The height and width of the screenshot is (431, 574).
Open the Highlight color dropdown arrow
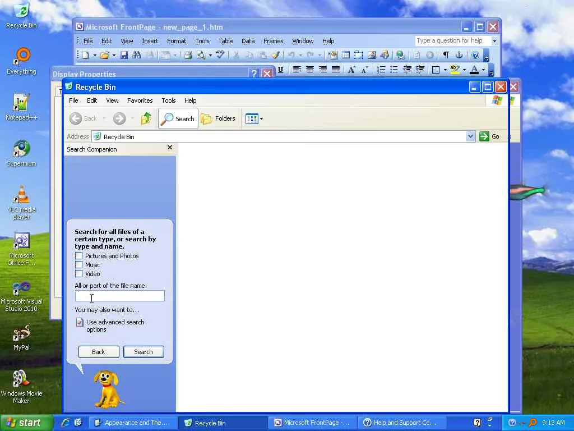[464, 70]
